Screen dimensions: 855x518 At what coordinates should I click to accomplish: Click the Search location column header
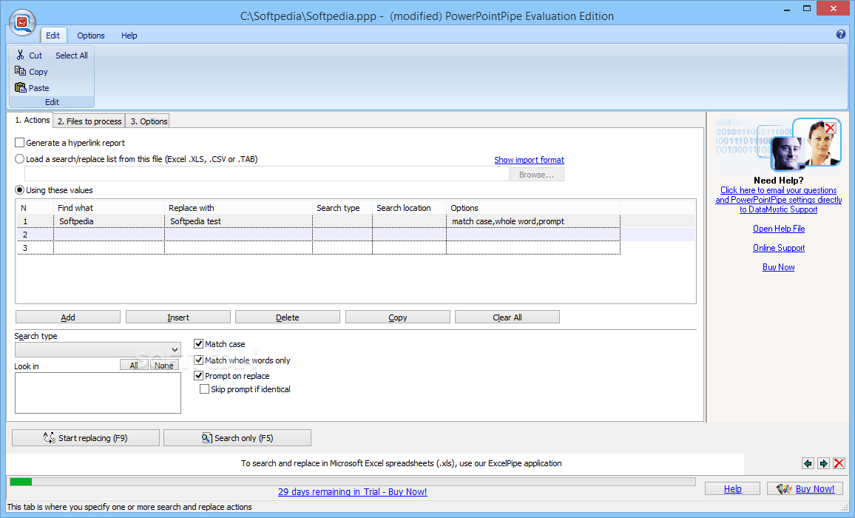pyautogui.click(x=409, y=208)
